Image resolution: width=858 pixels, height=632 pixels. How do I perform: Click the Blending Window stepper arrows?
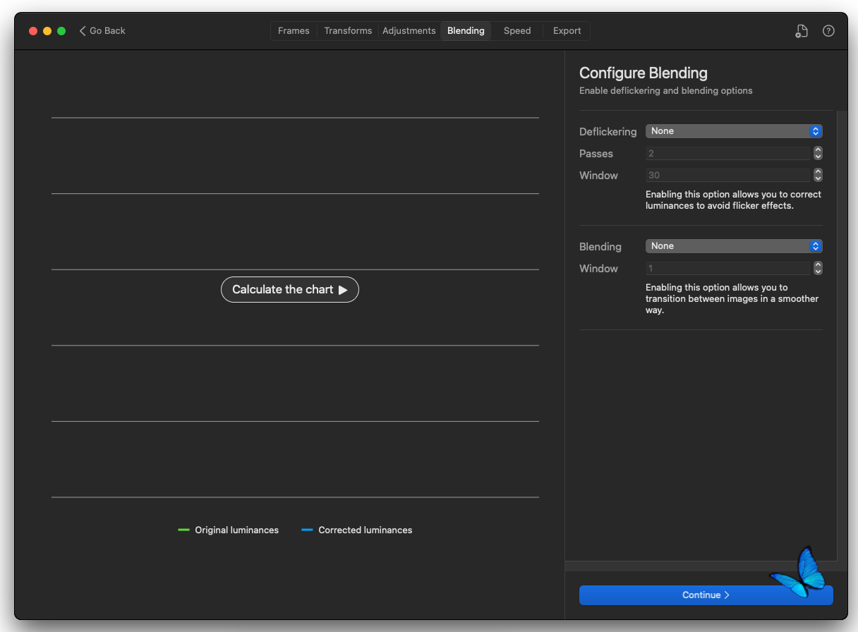click(818, 268)
